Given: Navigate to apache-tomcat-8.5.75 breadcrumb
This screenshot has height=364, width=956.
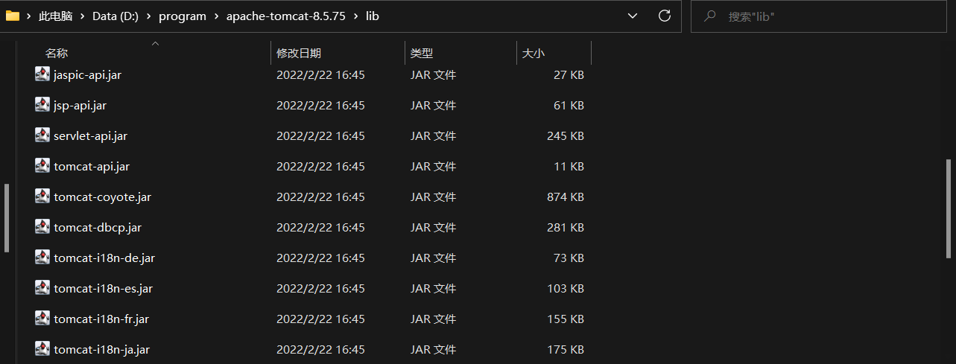Looking at the screenshot, I should (285, 16).
